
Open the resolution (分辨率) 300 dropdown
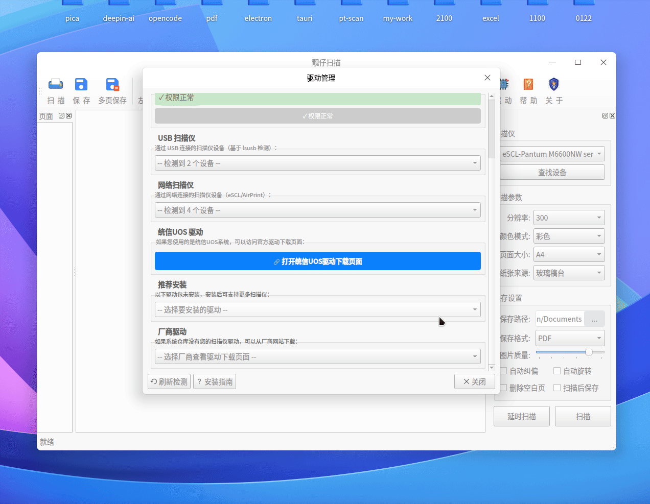tap(569, 218)
